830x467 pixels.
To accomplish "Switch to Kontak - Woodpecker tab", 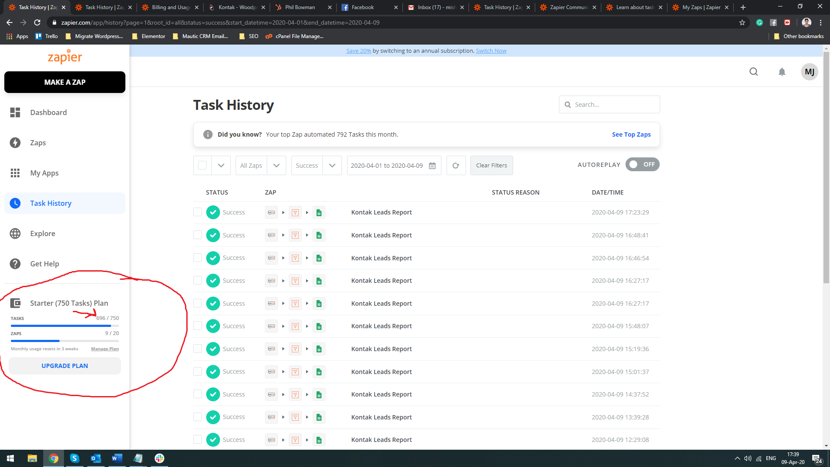I will coord(237,7).
